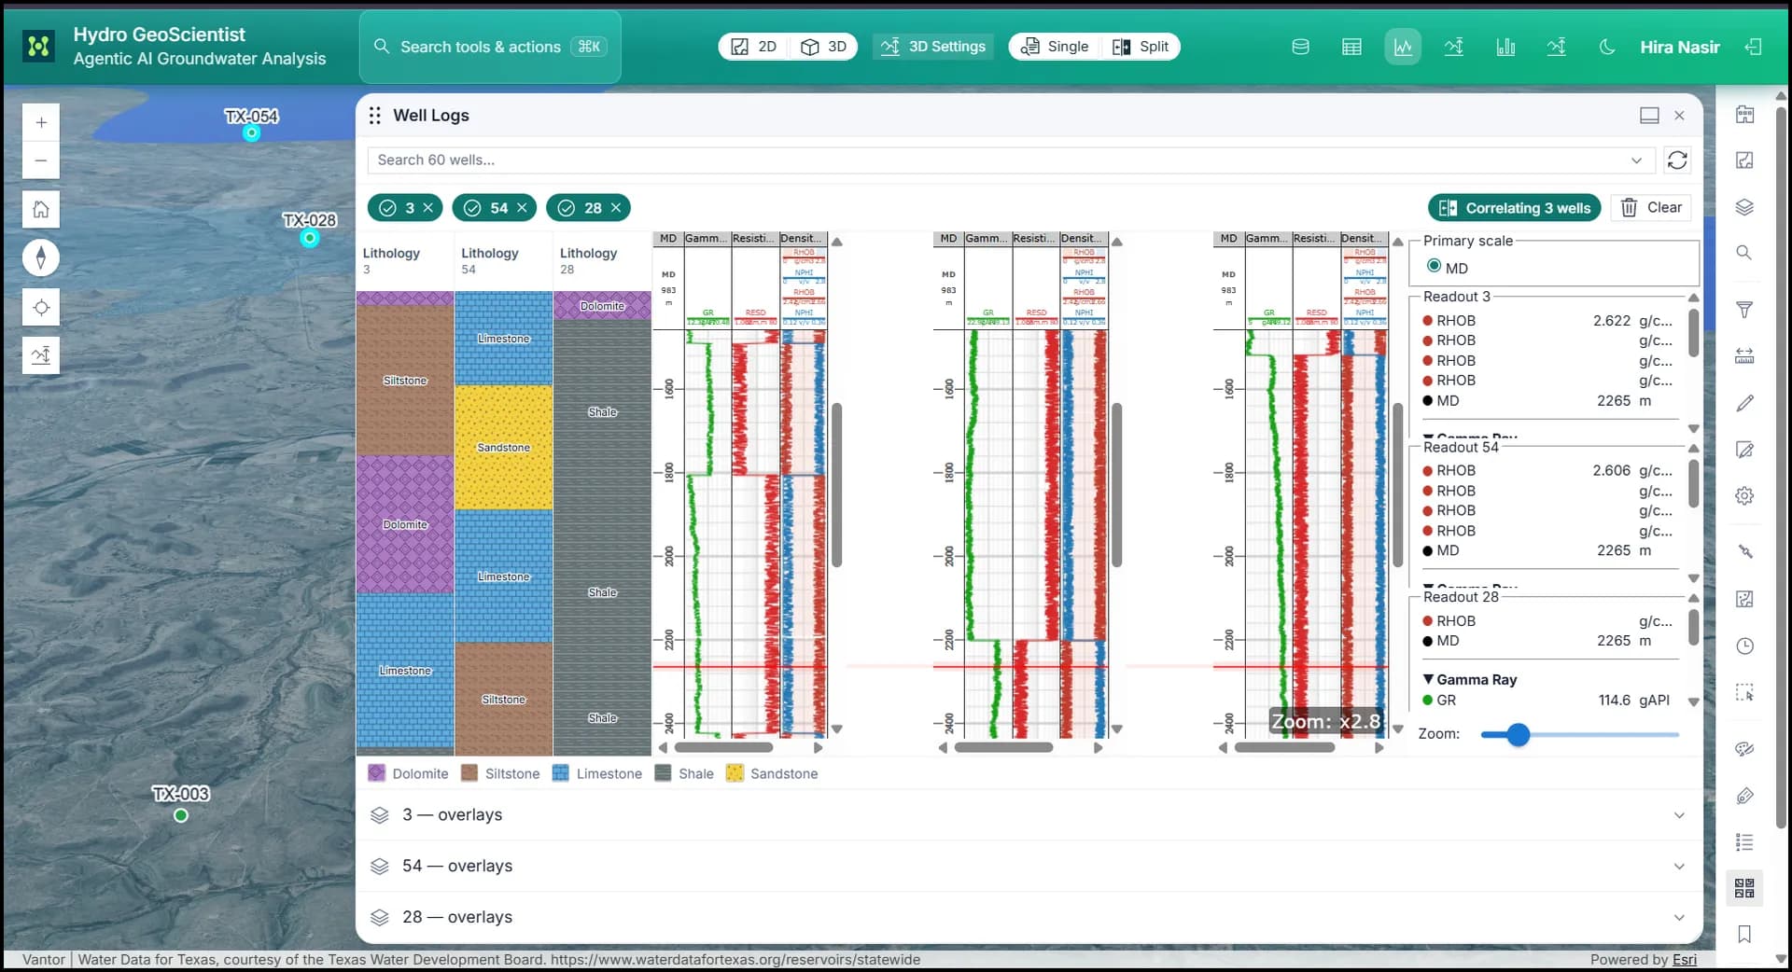The width and height of the screenshot is (1792, 972).
Task: Open the clock history icon in sidebar
Action: (x=1744, y=646)
